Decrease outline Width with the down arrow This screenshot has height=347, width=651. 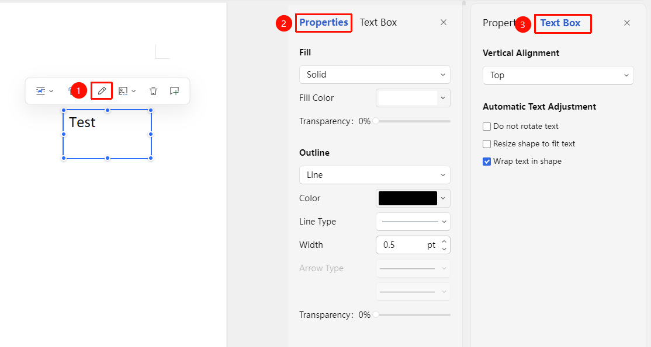click(444, 249)
